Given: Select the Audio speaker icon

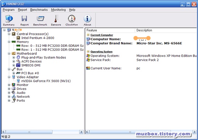Looking at the screenshot, I should (x=13, y=92).
